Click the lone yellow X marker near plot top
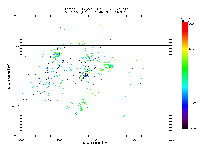Viewport: 202px width, 152px height. click(x=101, y=24)
